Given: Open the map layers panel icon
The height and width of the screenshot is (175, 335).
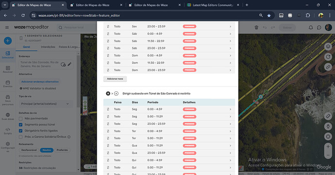Looking at the screenshot, I should pos(328,46).
